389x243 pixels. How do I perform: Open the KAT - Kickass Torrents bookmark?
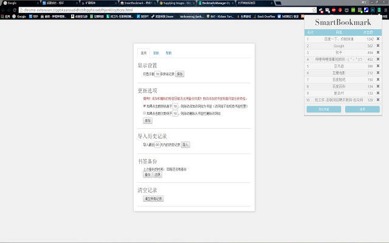coord(220,16)
